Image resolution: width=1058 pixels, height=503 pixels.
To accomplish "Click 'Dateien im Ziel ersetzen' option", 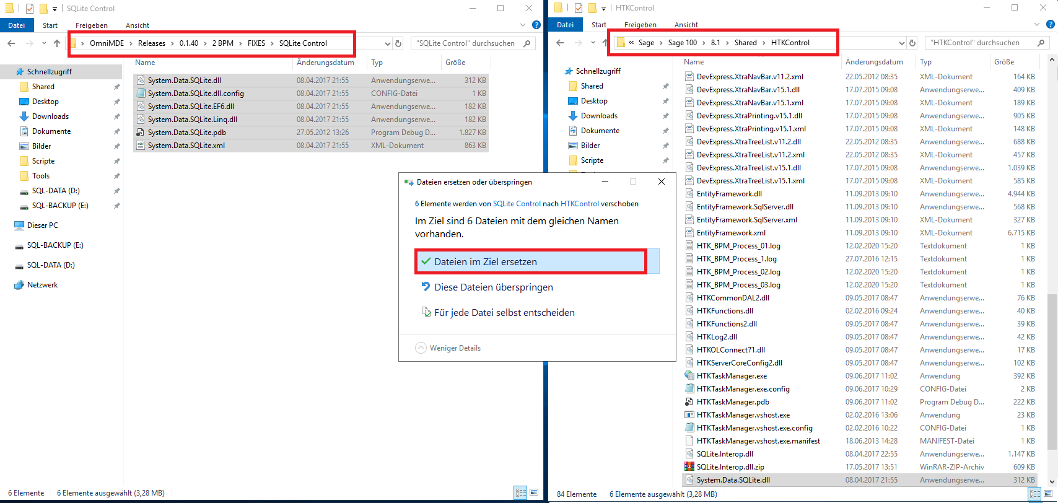I will [x=537, y=261].
